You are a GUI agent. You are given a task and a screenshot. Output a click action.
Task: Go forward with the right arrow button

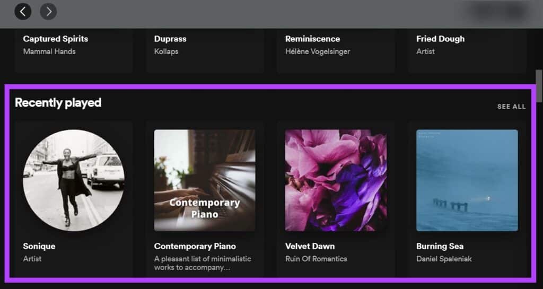point(48,12)
